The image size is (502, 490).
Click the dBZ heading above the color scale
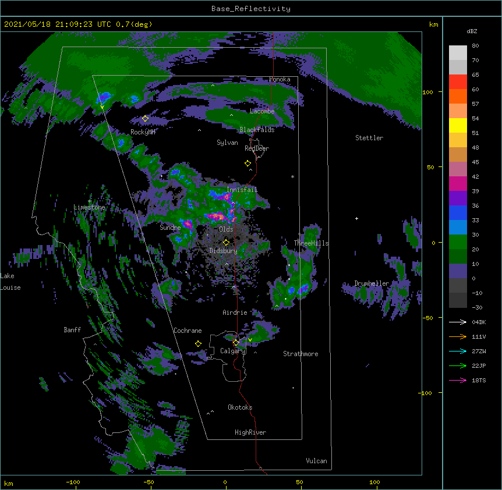pyautogui.click(x=472, y=31)
